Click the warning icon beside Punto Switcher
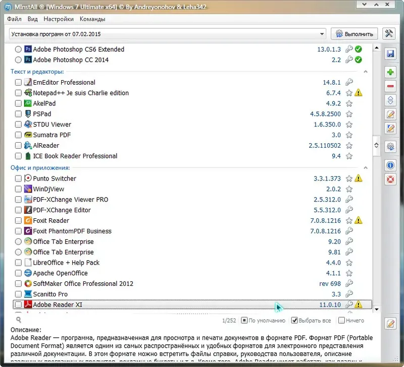Image resolution: width=404 pixels, height=367 pixels. [358, 178]
